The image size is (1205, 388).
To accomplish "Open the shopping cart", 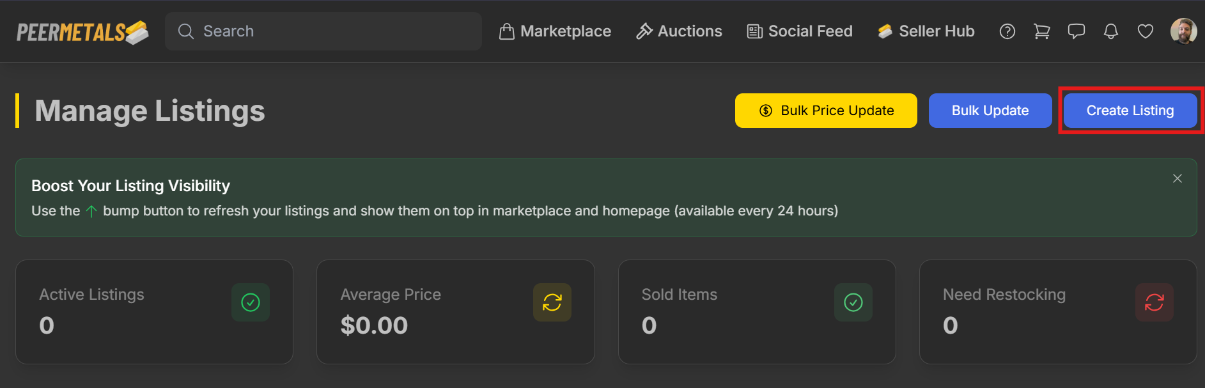I will [x=1042, y=31].
